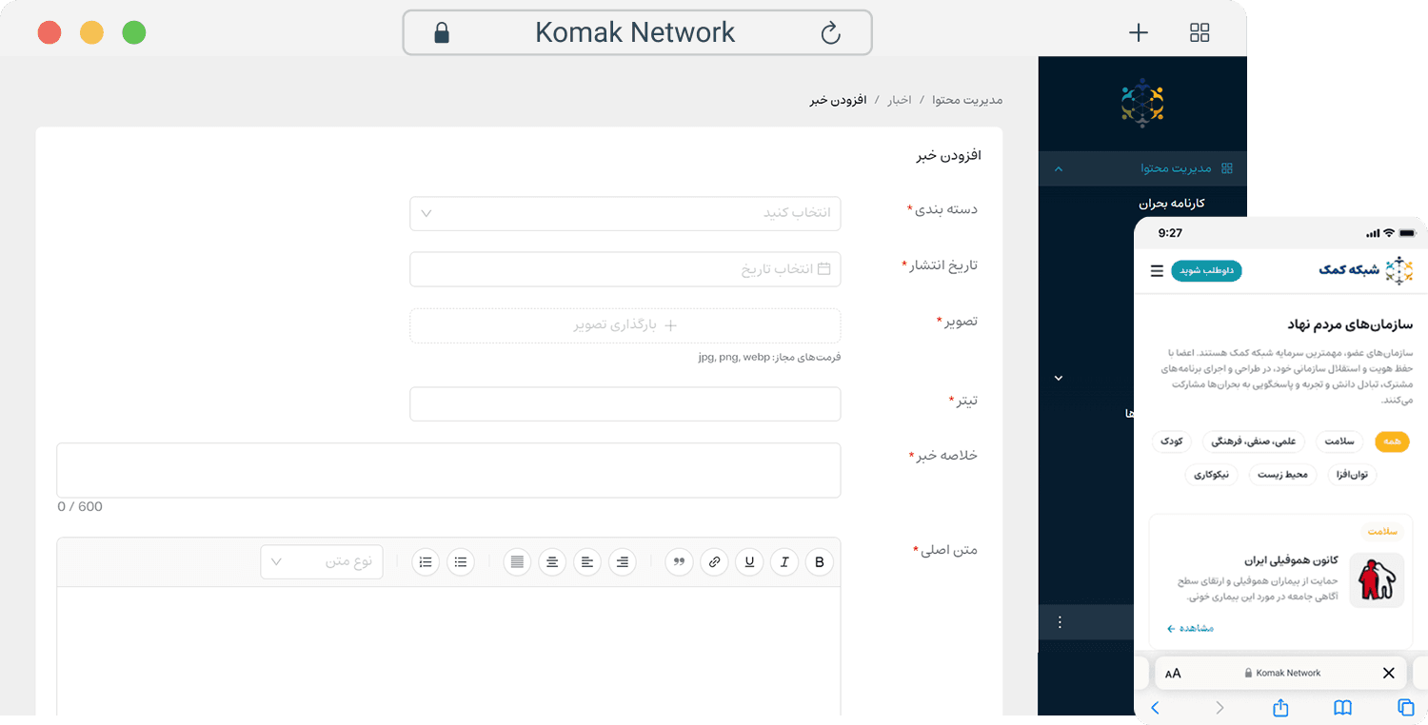1428x725 pixels.
Task: Reload the page in the browser bar
Action: (x=830, y=33)
